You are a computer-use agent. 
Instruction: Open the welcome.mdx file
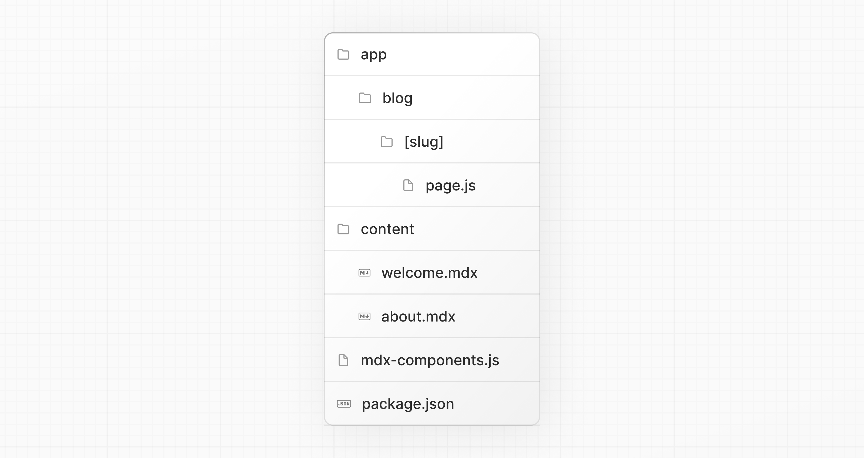[429, 273]
